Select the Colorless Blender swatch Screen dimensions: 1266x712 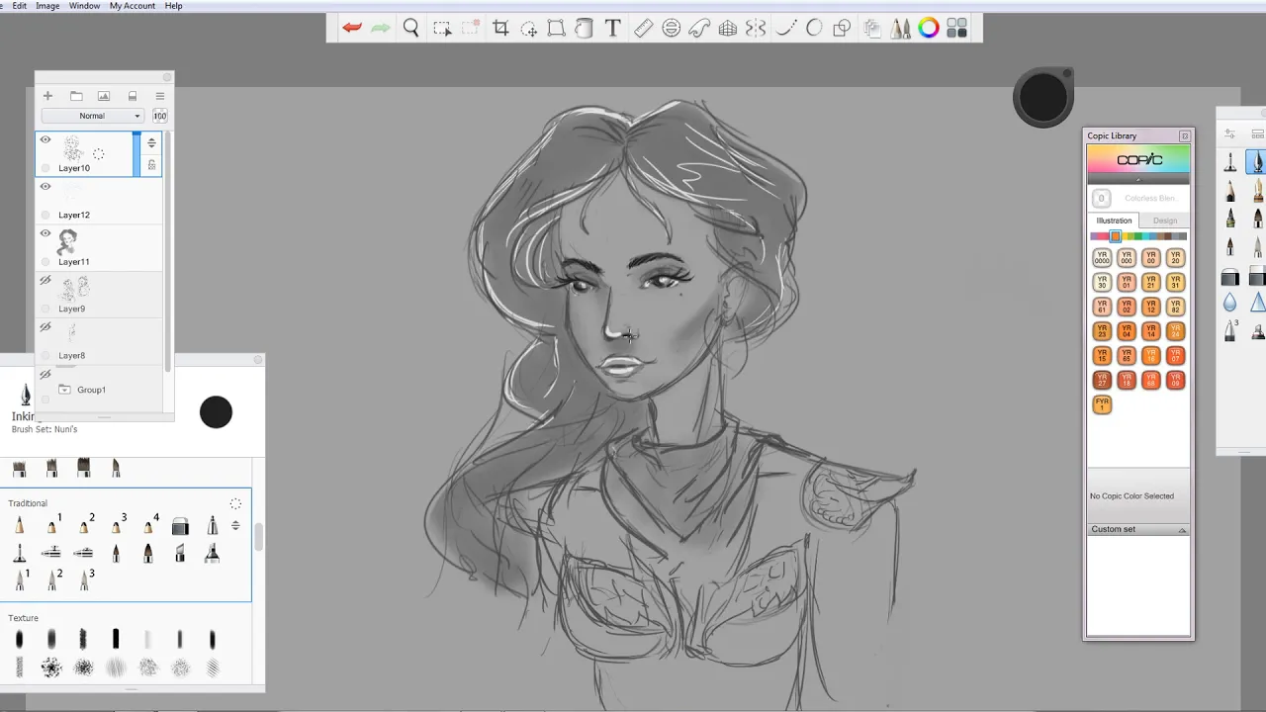coord(1101,198)
